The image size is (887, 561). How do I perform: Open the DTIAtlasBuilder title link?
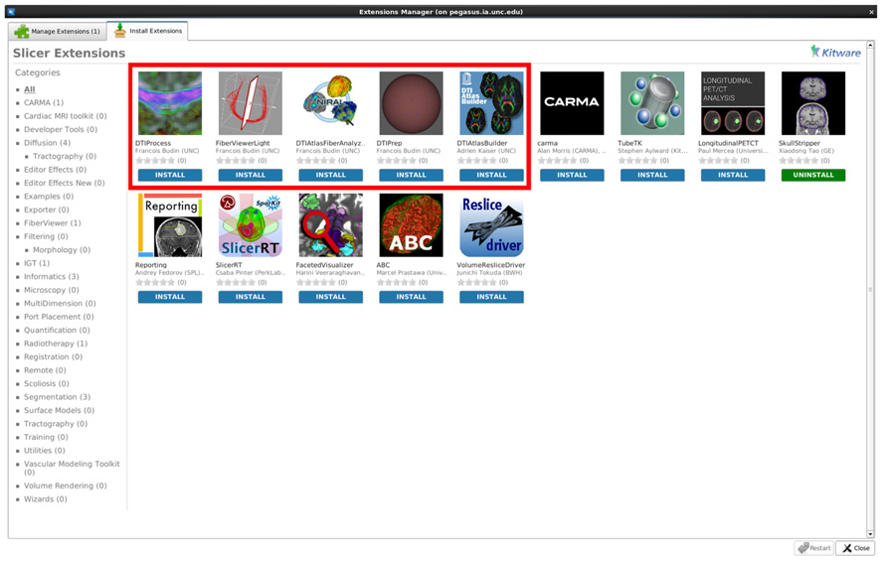click(x=482, y=143)
